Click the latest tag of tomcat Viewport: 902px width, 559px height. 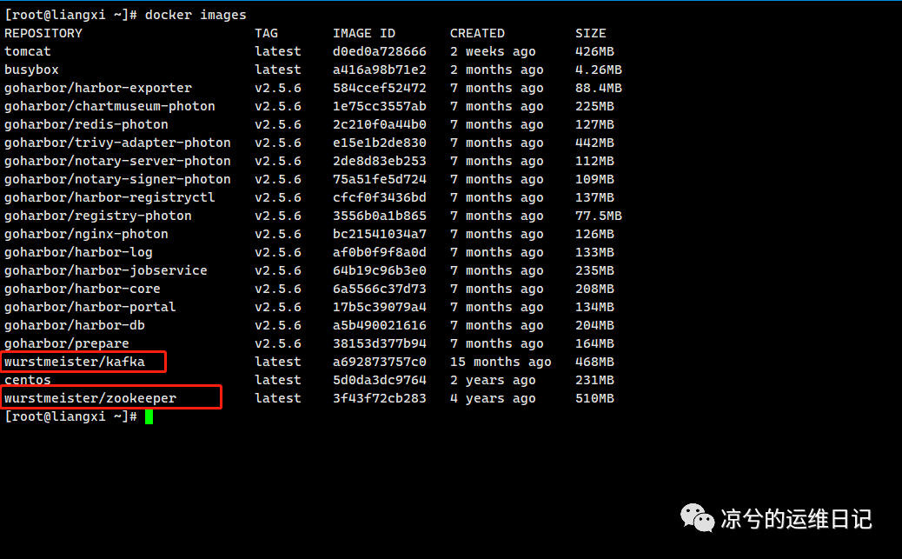pyautogui.click(x=278, y=52)
